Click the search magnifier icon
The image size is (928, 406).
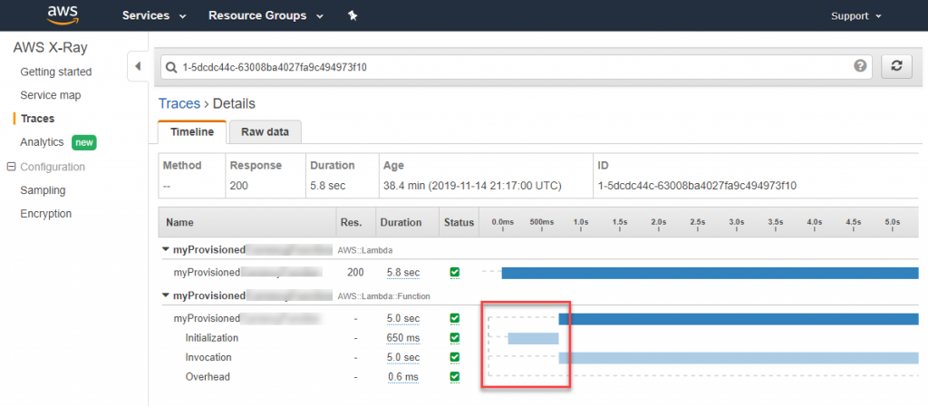tap(171, 67)
